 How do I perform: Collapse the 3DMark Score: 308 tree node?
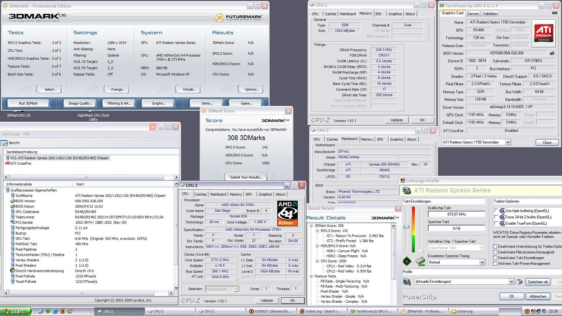click(311, 226)
